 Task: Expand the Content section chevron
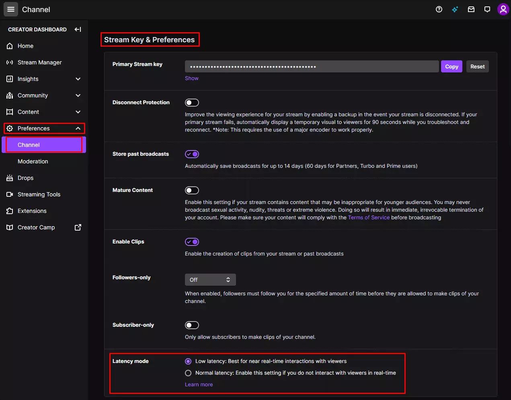click(x=78, y=112)
